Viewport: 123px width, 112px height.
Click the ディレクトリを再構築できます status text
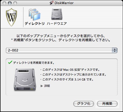[x=34, y=63]
